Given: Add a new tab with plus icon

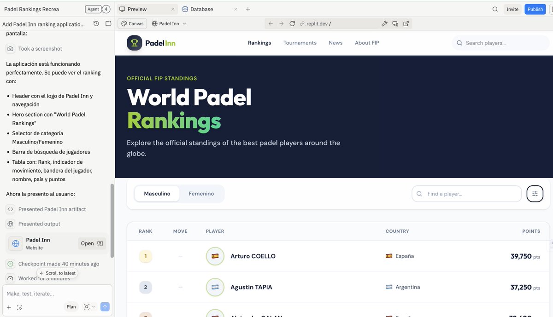Looking at the screenshot, I should coord(248,9).
